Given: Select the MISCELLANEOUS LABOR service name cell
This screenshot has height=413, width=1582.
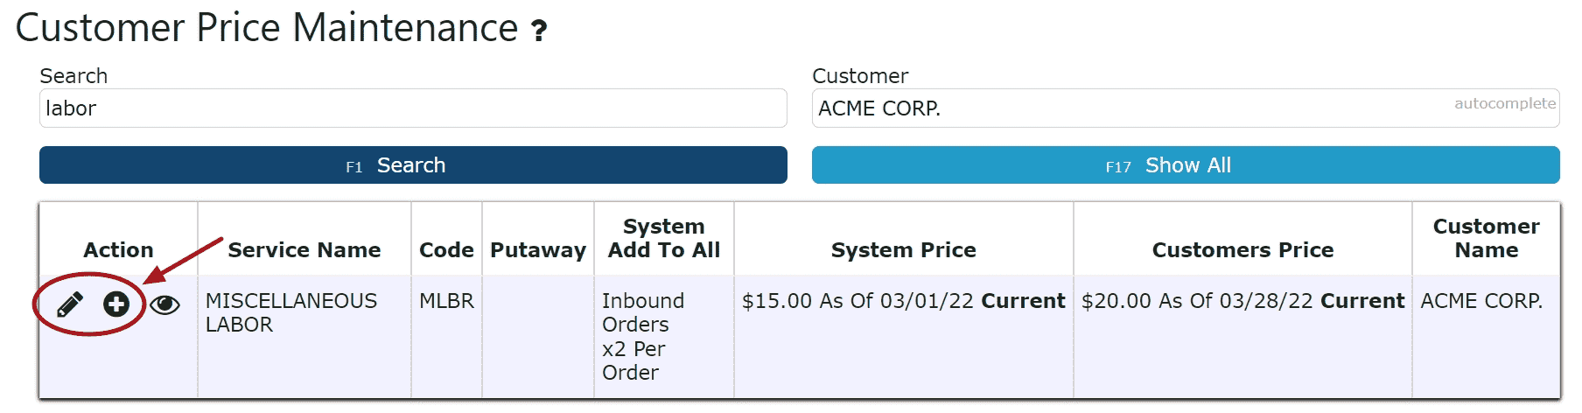Looking at the screenshot, I should pos(290,312).
